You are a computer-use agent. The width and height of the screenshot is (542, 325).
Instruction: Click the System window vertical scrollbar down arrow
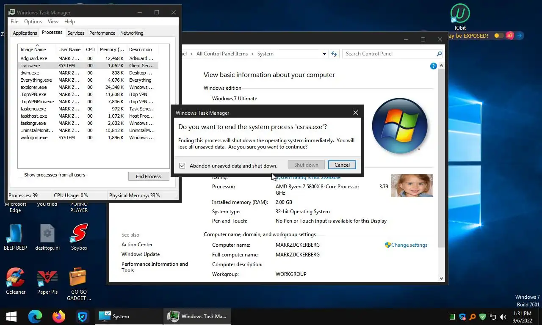[x=442, y=278]
